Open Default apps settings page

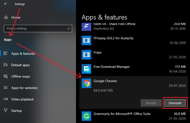coord(20,65)
